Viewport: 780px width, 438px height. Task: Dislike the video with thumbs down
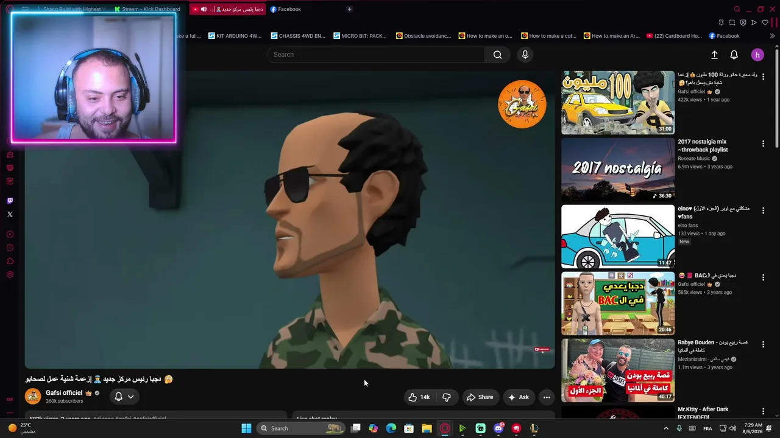tap(447, 397)
